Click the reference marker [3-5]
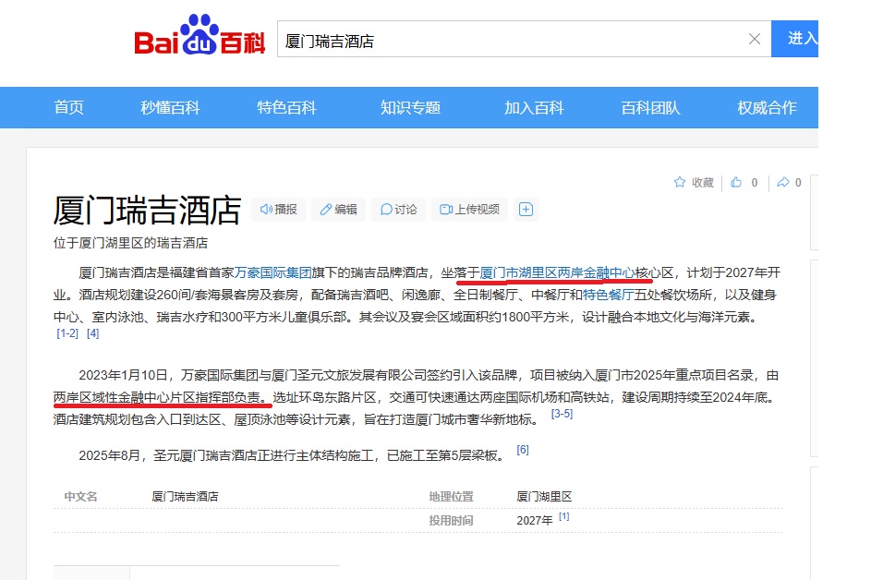Image resolution: width=883 pixels, height=580 pixels. pyautogui.click(x=562, y=414)
